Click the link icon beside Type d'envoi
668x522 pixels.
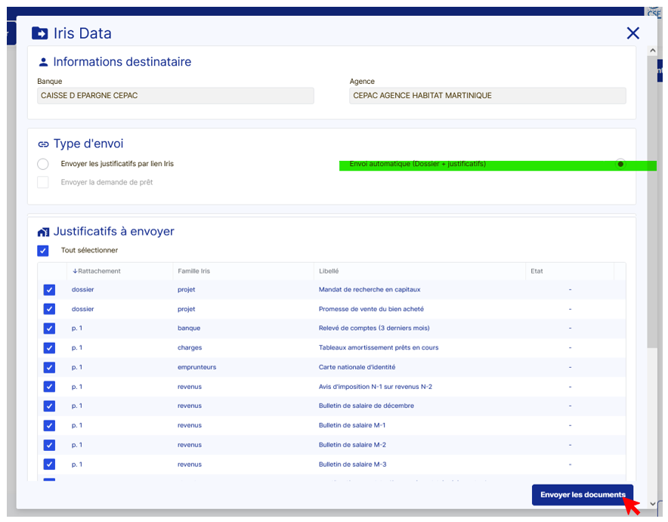point(43,144)
